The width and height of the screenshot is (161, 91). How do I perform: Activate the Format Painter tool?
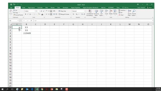[18, 15]
